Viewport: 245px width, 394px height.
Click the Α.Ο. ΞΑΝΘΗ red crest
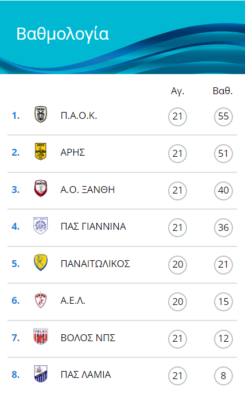(41, 188)
